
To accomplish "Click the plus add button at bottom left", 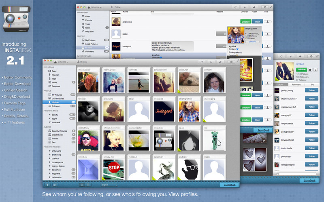I will click(48, 185).
